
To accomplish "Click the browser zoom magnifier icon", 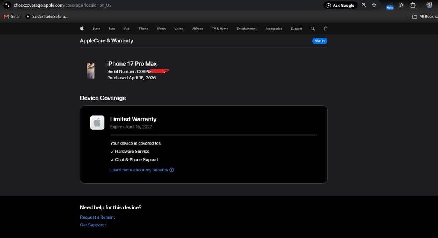I will tap(364, 5).
